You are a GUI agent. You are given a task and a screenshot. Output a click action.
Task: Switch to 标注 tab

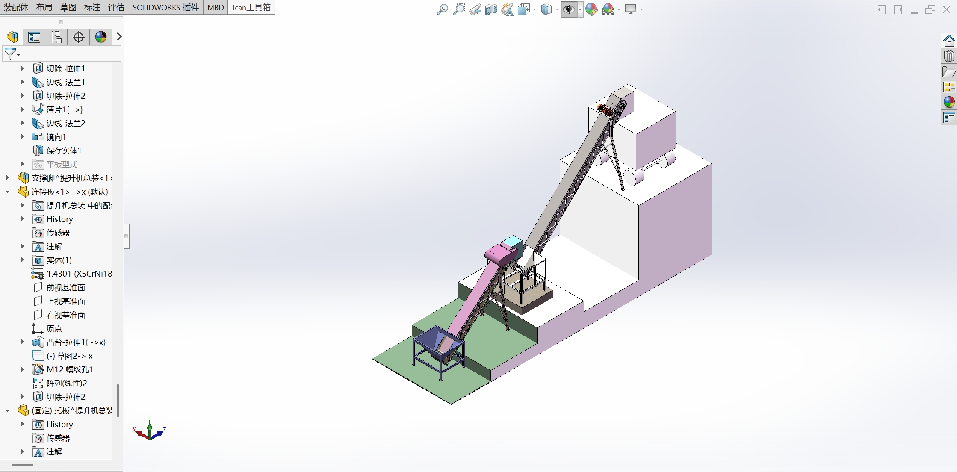point(92,7)
